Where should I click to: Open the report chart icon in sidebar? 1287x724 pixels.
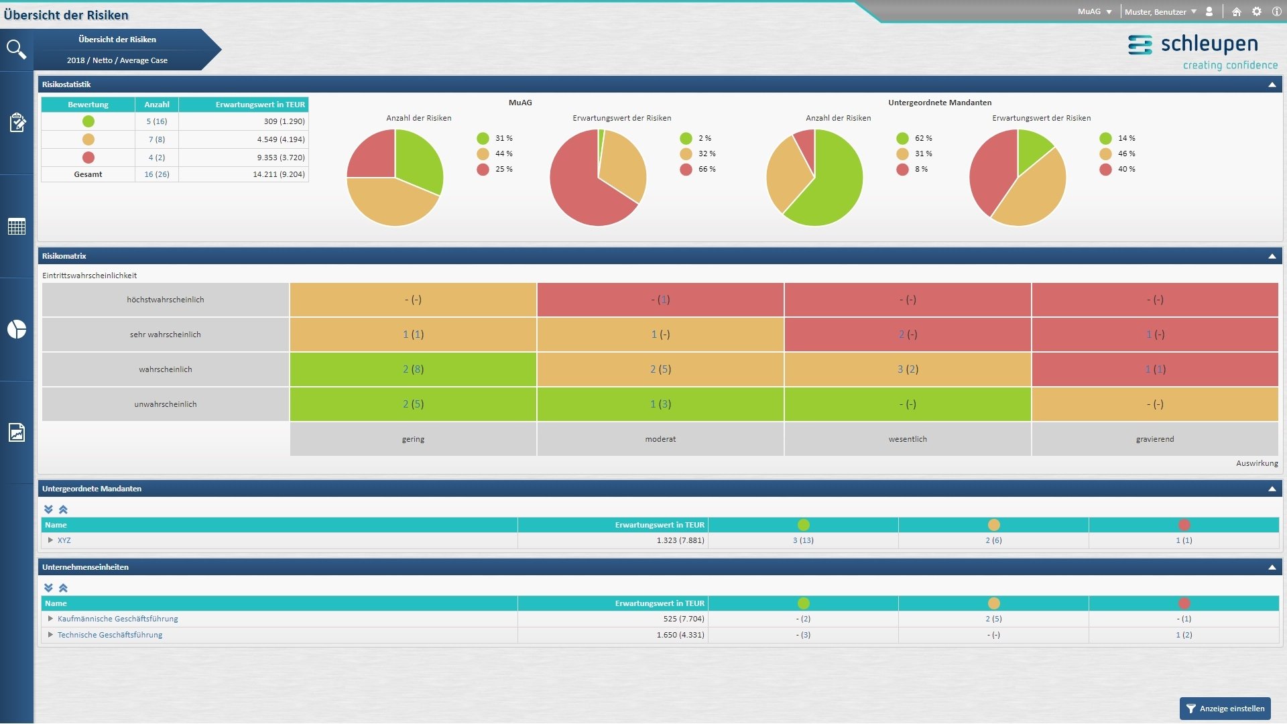point(17,432)
